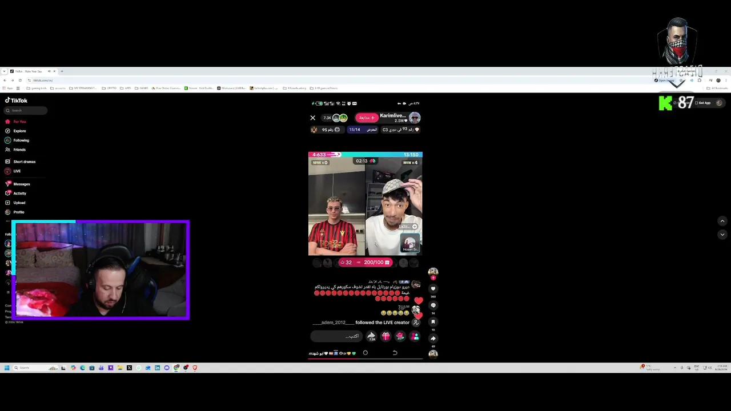Open the 7.3K viewers list
This screenshot has height=411, width=731.
point(335,118)
